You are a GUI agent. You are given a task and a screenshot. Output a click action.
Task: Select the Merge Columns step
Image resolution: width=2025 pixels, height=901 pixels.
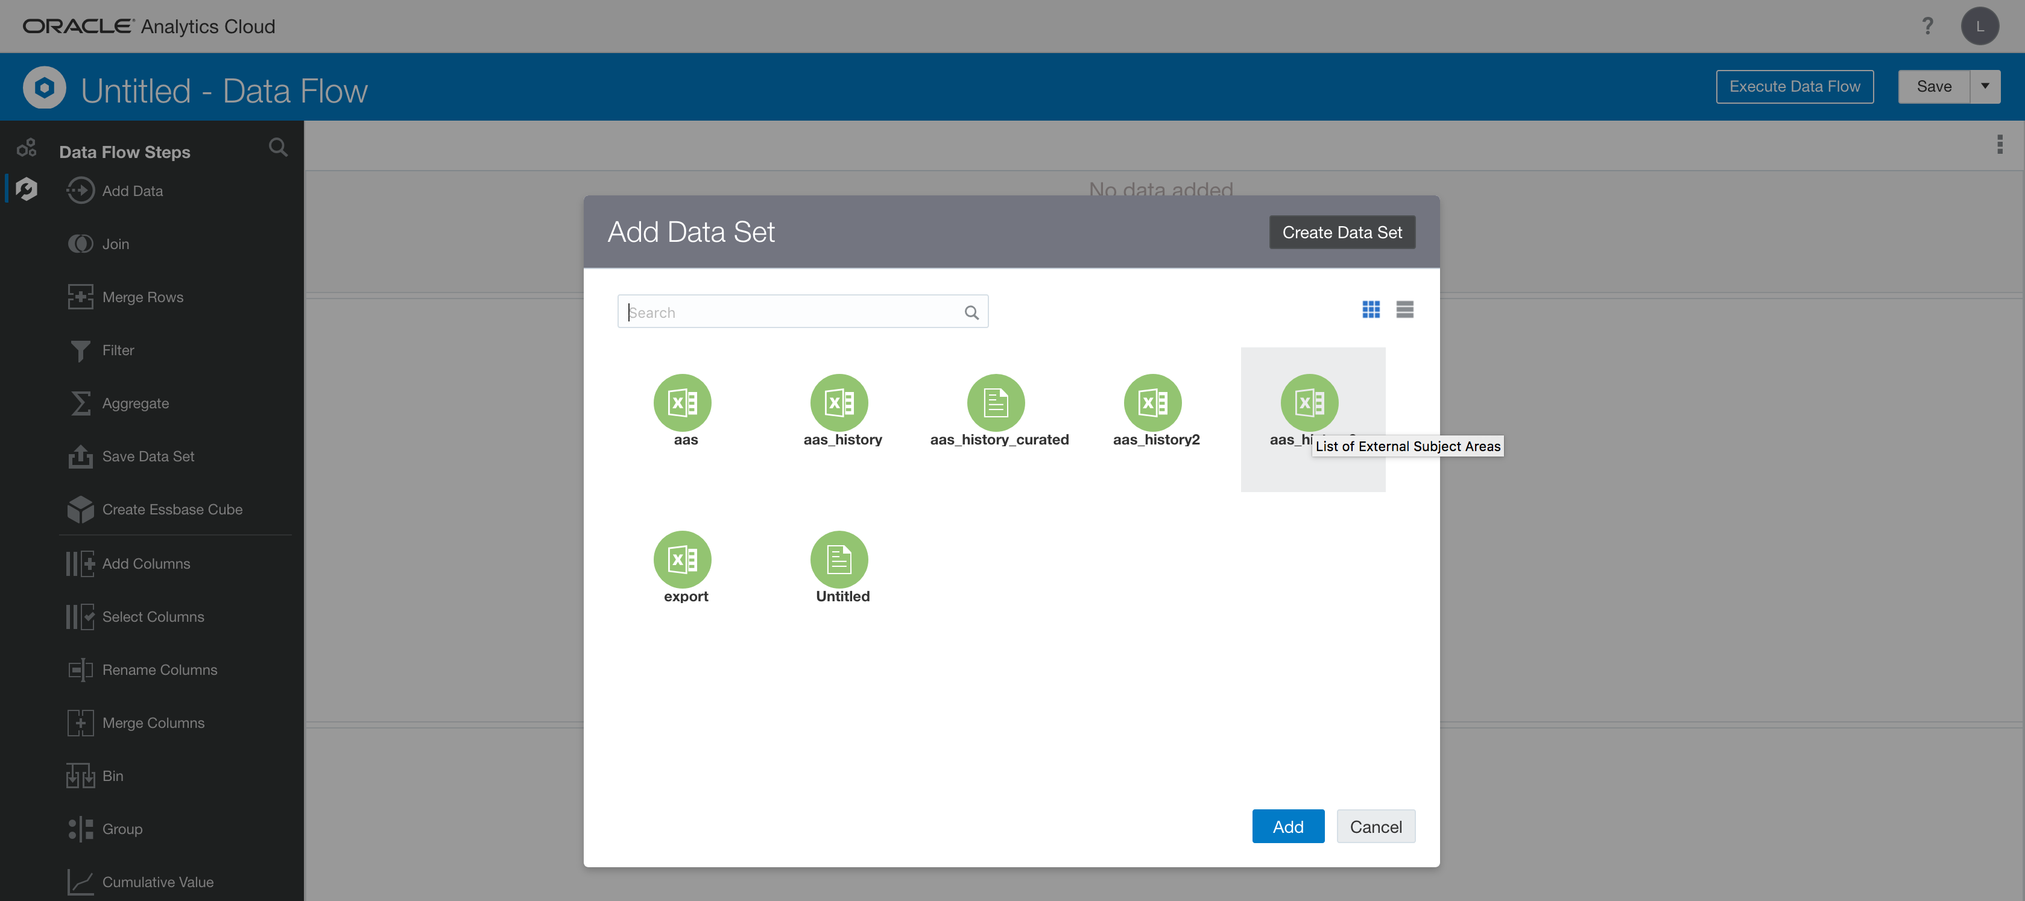(x=136, y=722)
